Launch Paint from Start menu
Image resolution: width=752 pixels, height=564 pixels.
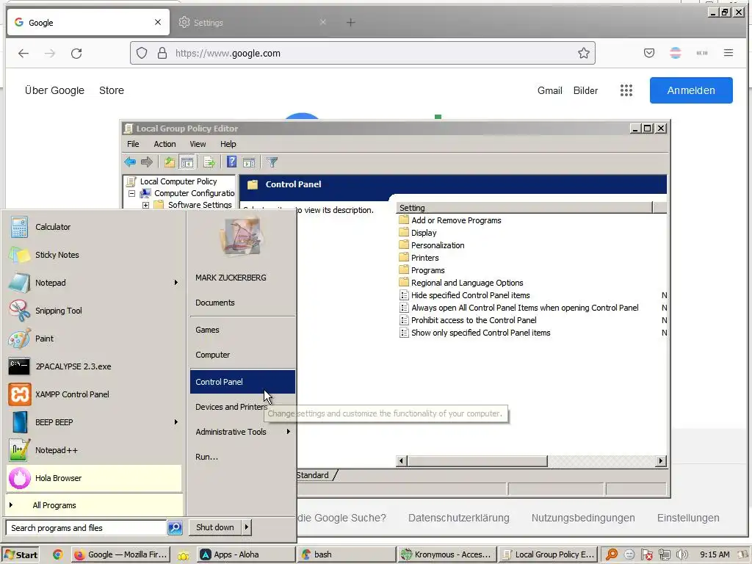pyautogui.click(x=95, y=338)
